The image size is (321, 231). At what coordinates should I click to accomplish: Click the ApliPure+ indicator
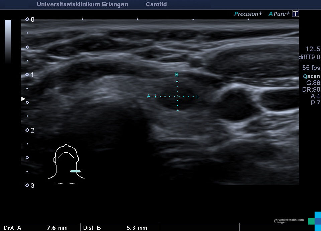click(279, 14)
